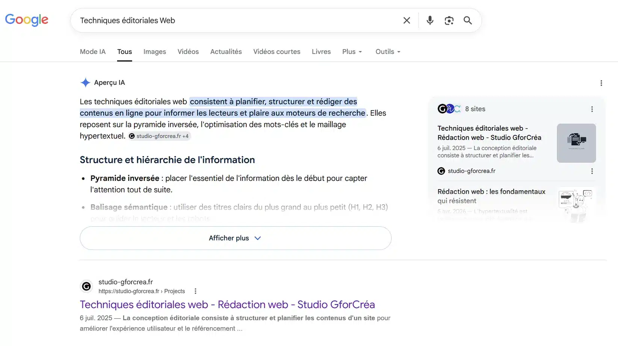
Task: Click the Balisage sémantique bullet text
Action: pyautogui.click(x=239, y=212)
